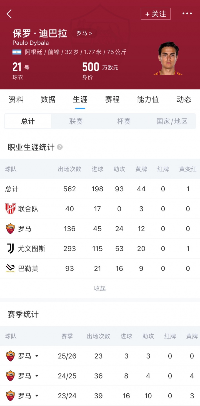Follow the player with the 关注 button
The height and width of the screenshot is (406, 200).
point(156,14)
